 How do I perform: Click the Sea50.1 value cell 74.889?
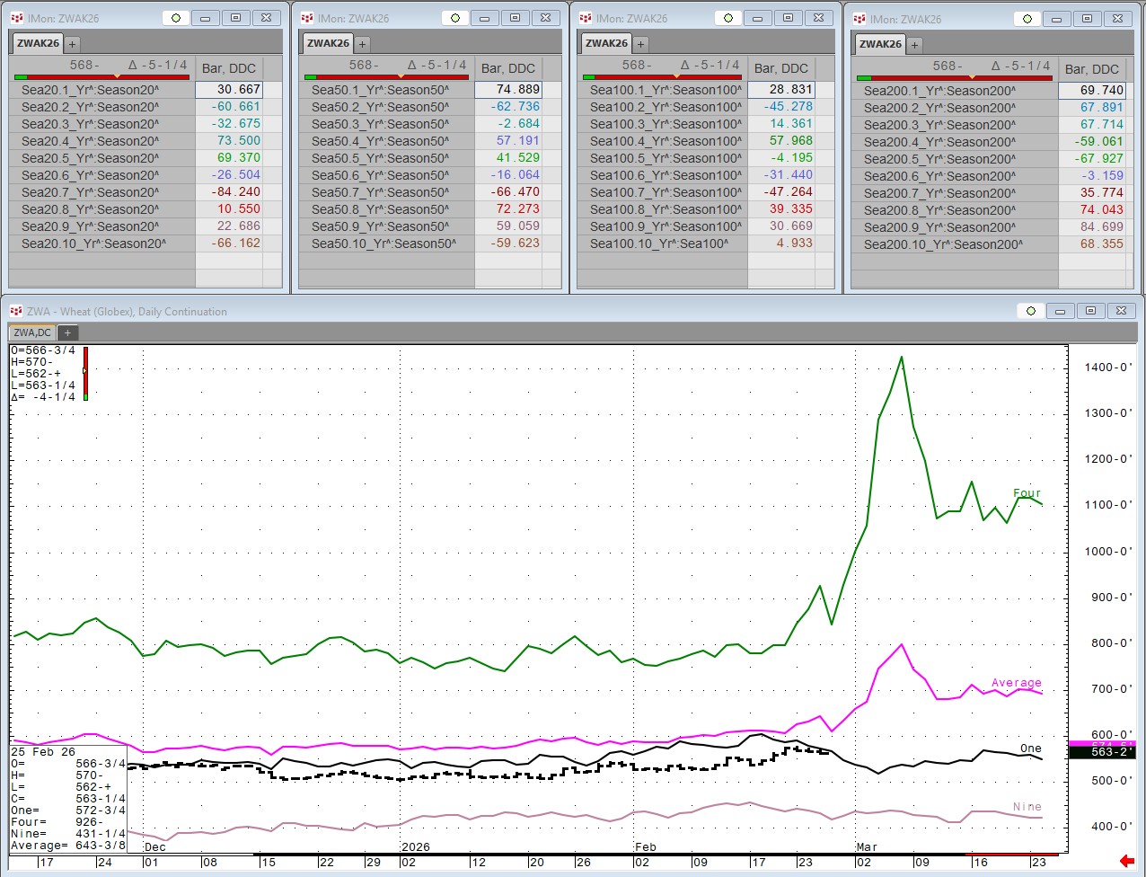[507, 90]
